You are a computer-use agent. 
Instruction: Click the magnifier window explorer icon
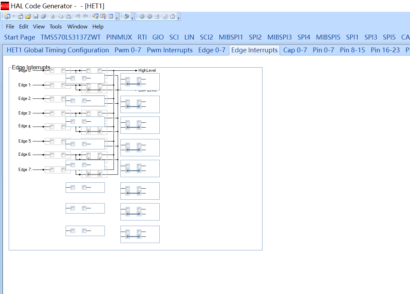click(x=95, y=16)
